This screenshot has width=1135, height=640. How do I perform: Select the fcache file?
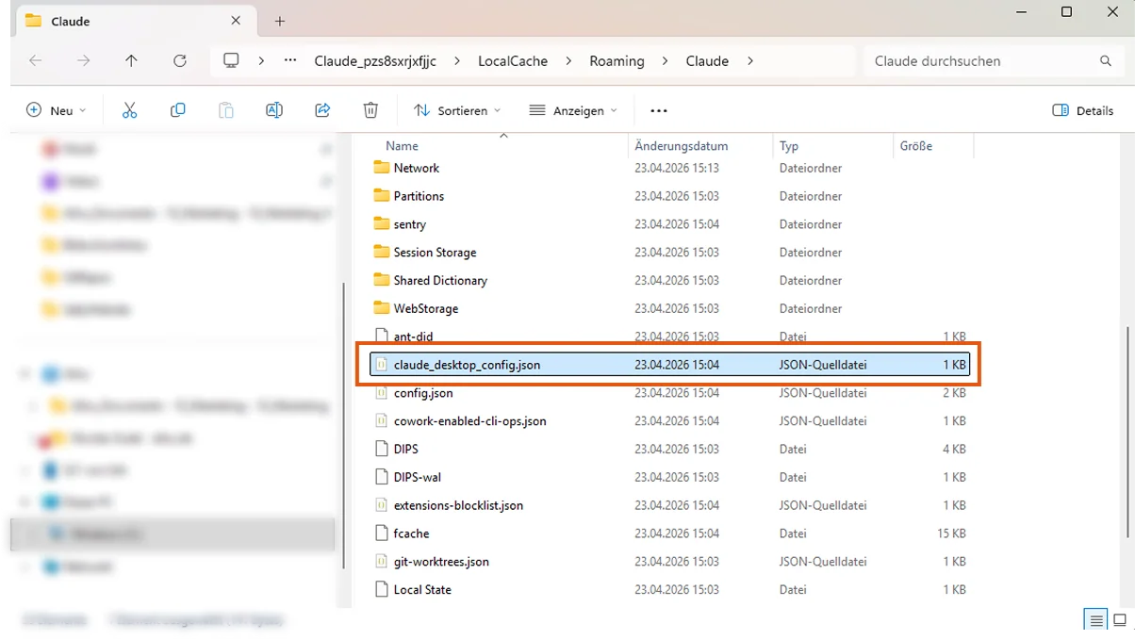coord(669,533)
